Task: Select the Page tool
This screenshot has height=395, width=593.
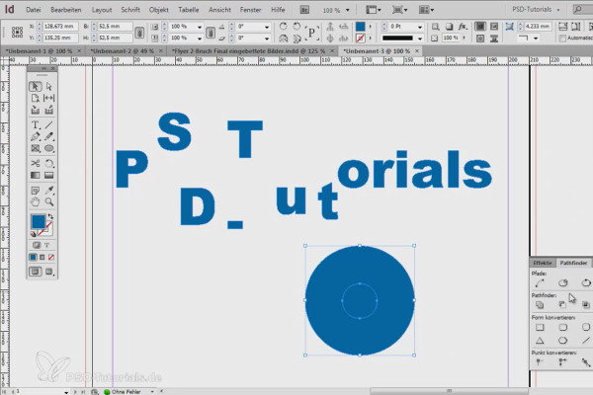Action: [x=36, y=99]
